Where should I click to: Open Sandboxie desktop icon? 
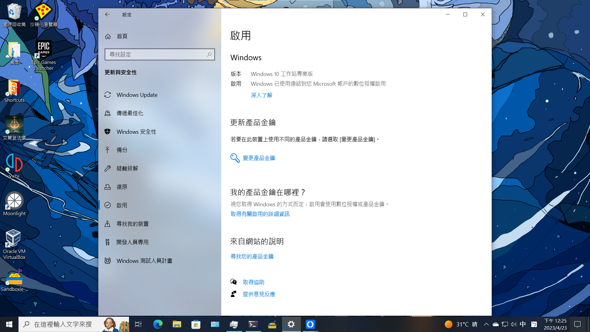pos(14,280)
